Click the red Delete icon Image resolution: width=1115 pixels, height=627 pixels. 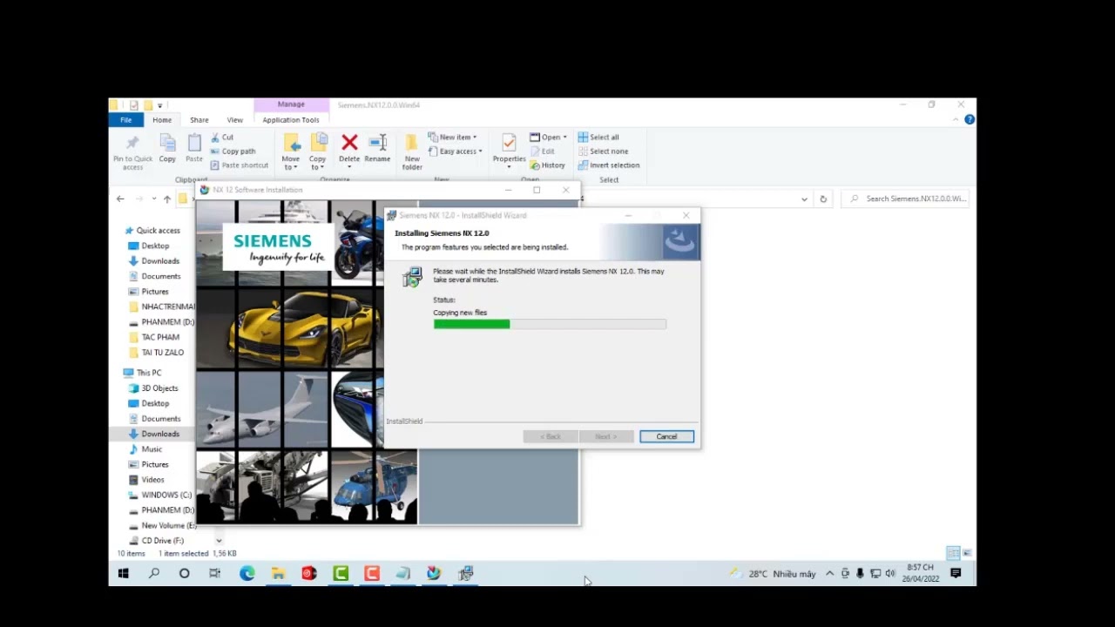point(349,142)
